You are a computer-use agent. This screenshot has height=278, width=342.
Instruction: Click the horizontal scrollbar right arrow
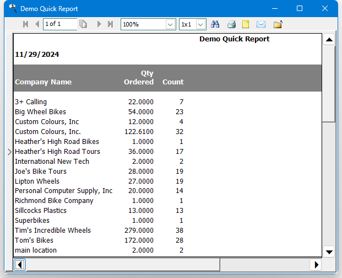316,265
